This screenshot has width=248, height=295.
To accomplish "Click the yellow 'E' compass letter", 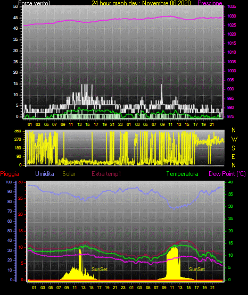I will pos(233,156).
